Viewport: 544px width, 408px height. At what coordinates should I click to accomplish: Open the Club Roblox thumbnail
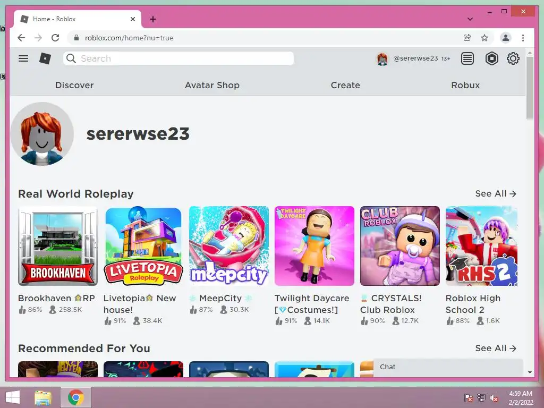(x=400, y=246)
